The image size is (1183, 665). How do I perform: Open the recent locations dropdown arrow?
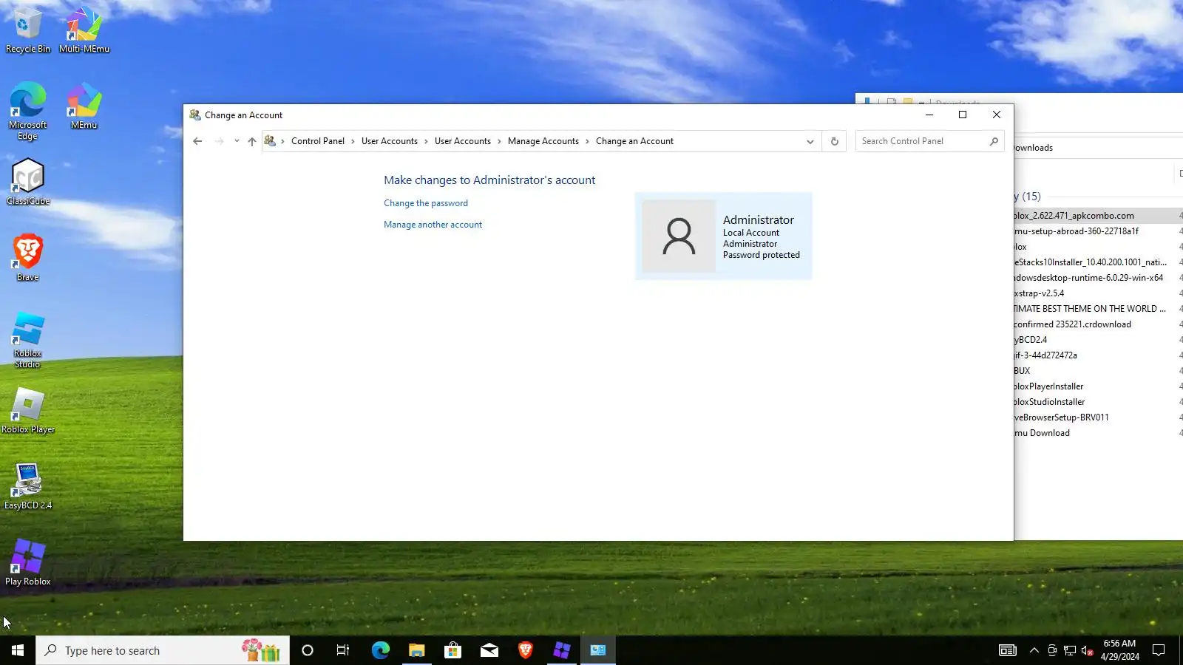tap(237, 141)
